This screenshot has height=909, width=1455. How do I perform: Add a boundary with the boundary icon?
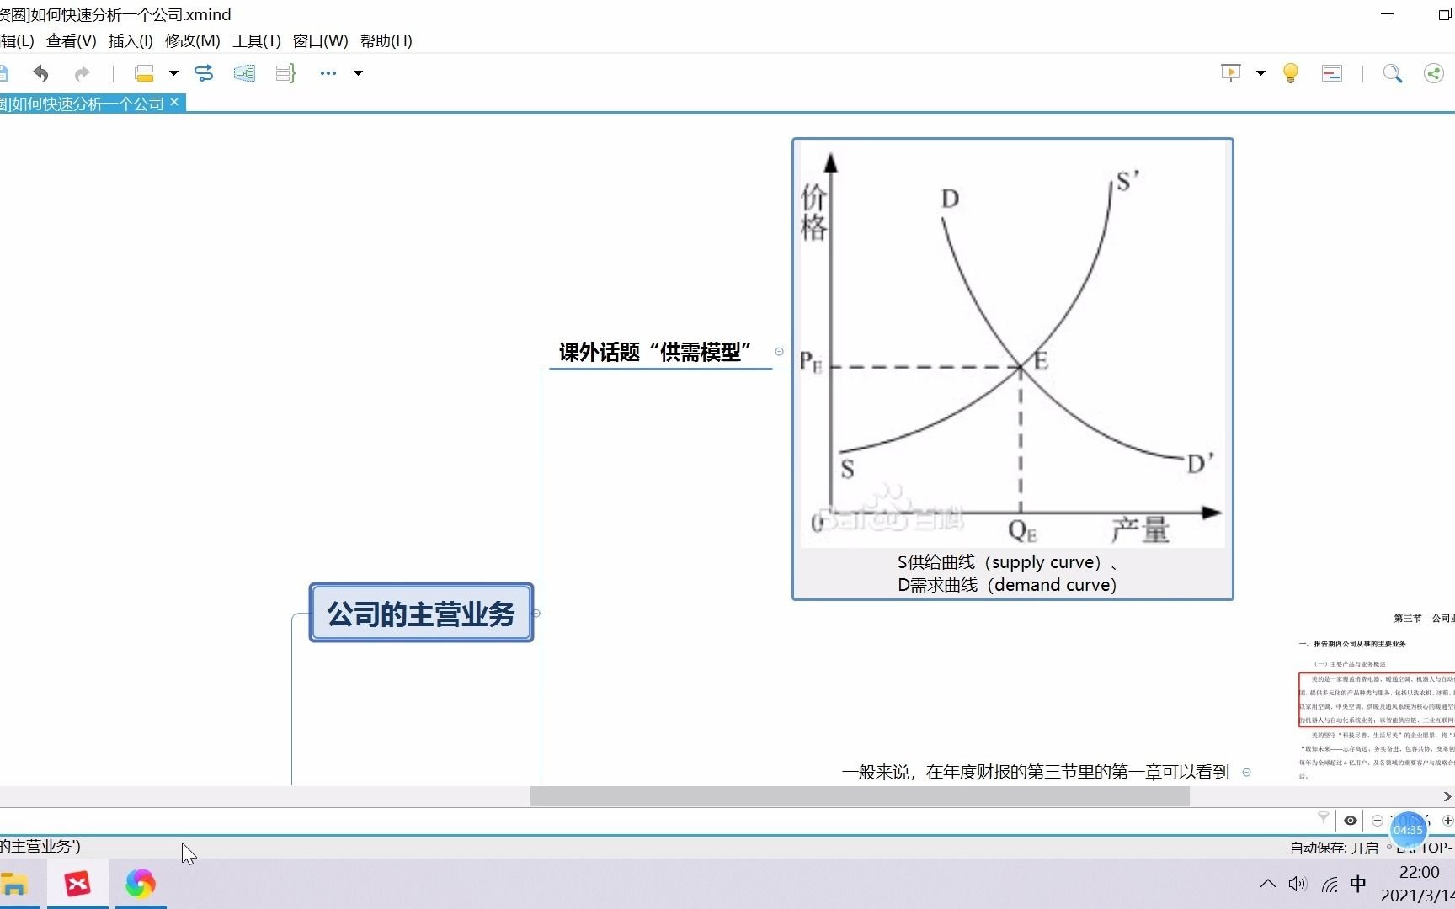pyautogui.click(x=244, y=73)
